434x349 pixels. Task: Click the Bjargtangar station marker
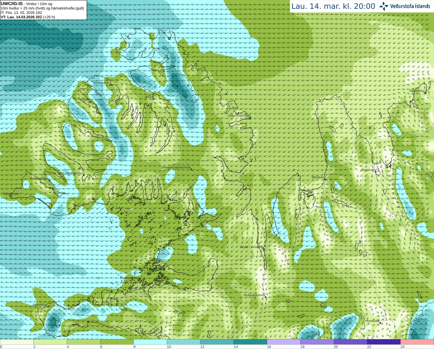pyautogui.click(x=11, y=196)
